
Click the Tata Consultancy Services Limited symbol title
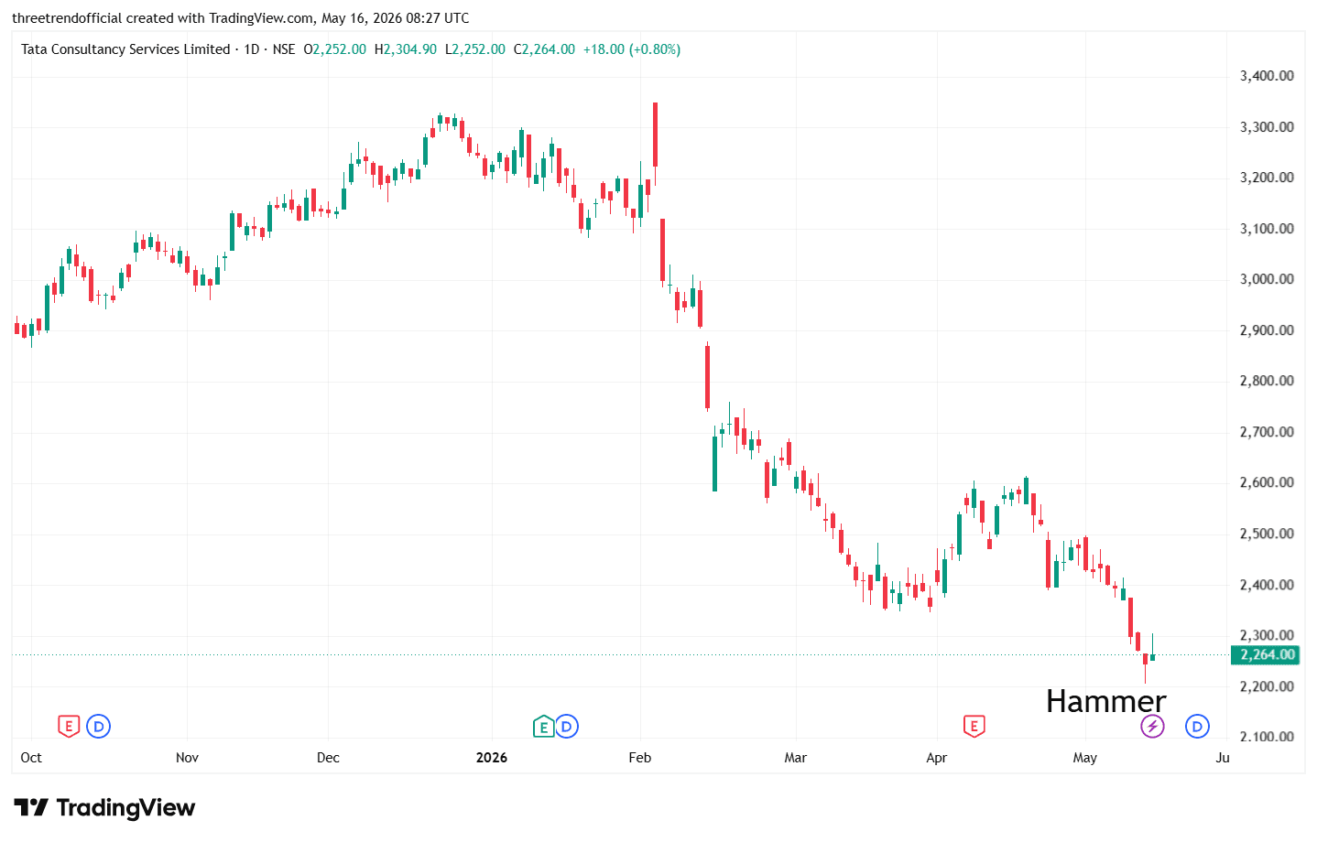125,49
